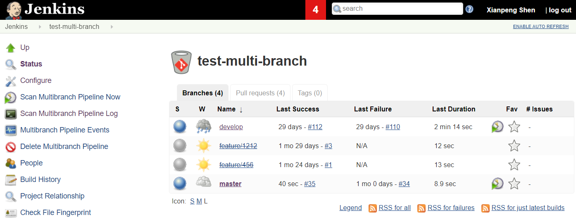Screen dimensions: 576x222
Task: Open the Tags tab
Action: pos(309,93)
